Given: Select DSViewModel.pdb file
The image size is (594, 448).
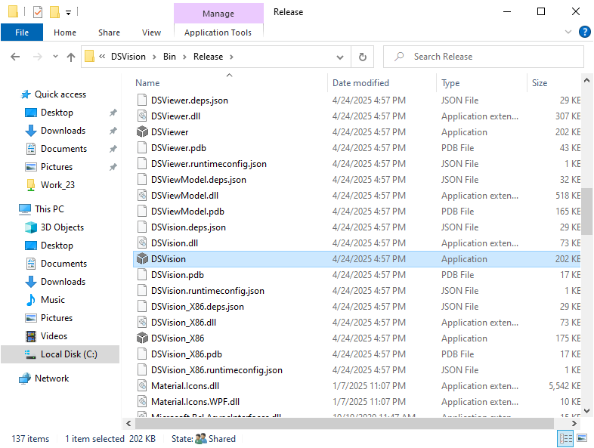Looking at the screenshot, I should click(187, 212).
